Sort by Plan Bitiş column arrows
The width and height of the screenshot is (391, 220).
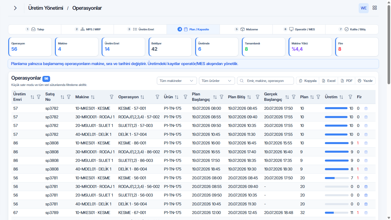[x=249, y=97]
